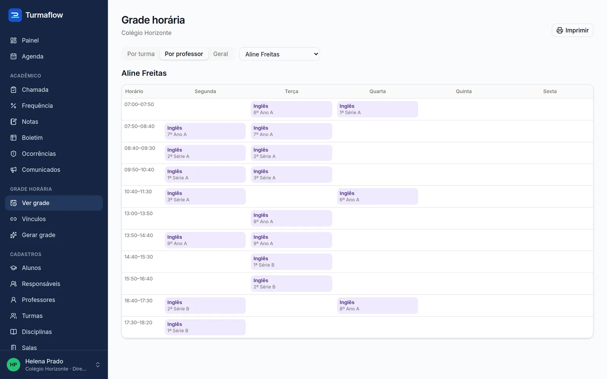
Task: Click the Quinta column header
Action: click(464, 91)
